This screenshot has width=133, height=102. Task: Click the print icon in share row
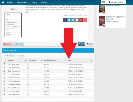[x=73, y=20]
